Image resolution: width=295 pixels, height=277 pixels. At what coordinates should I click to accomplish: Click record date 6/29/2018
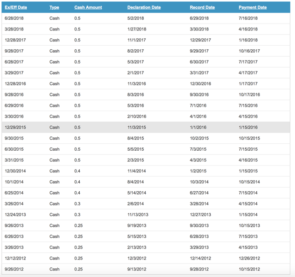199,18
